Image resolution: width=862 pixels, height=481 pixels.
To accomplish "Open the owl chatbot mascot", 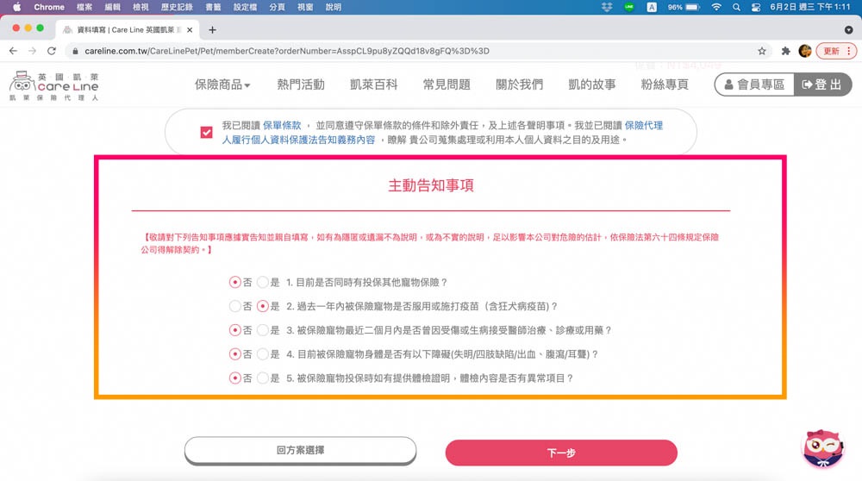I will [x=823, y=448].
